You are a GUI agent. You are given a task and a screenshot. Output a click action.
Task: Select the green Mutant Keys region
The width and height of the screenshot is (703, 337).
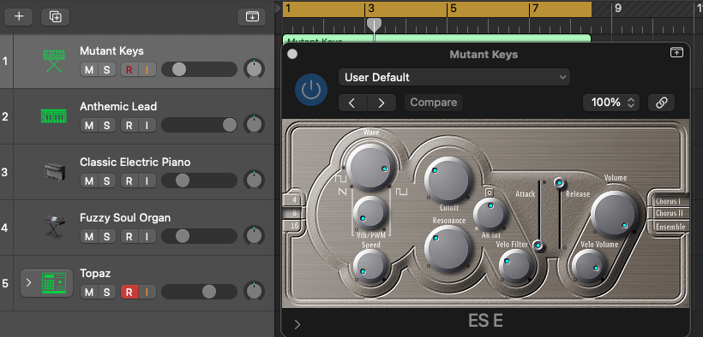point(436,38)
